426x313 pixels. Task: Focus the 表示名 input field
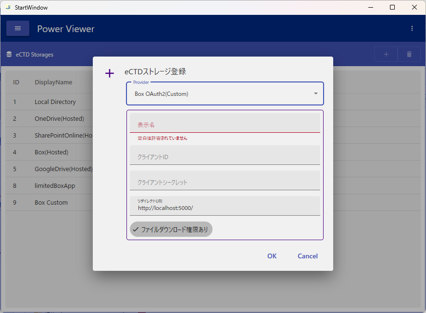pos(225,125)
